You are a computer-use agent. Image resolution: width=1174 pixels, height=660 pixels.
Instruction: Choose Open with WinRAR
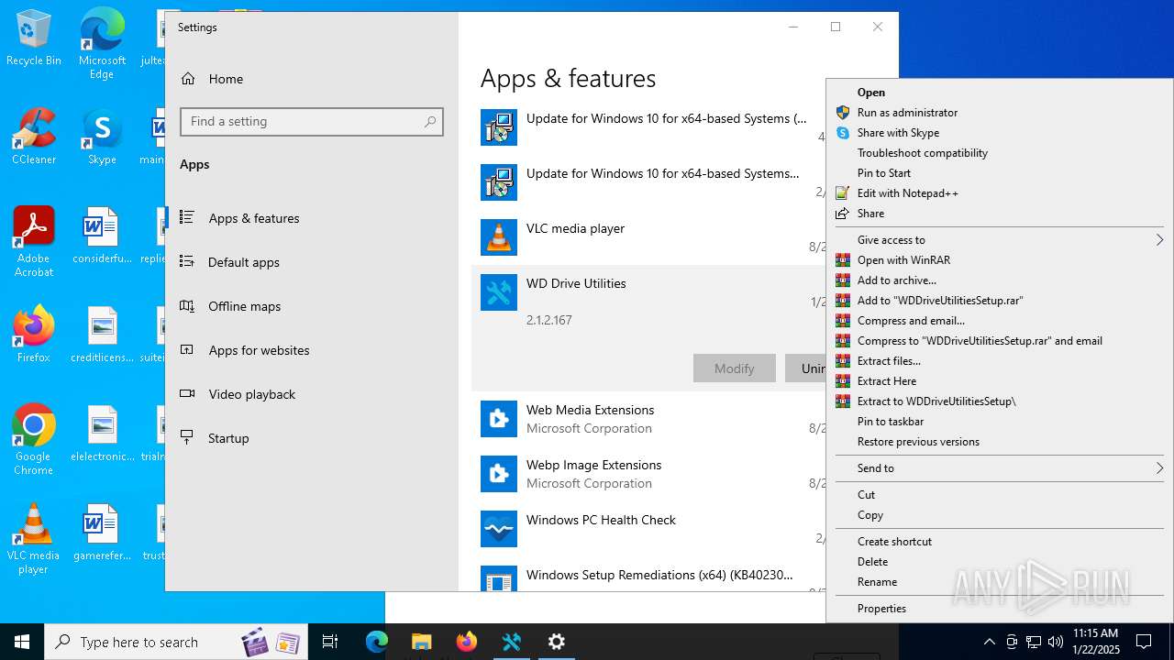pyautogui.click(x=1000, y=260)
